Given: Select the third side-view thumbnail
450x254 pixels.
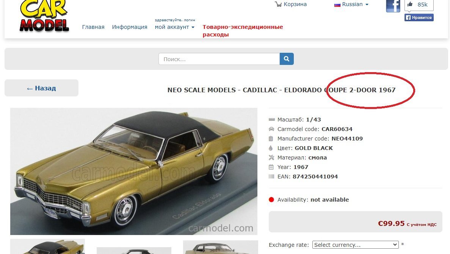Looking at the screenshot, I should click(x=220, y=247).
